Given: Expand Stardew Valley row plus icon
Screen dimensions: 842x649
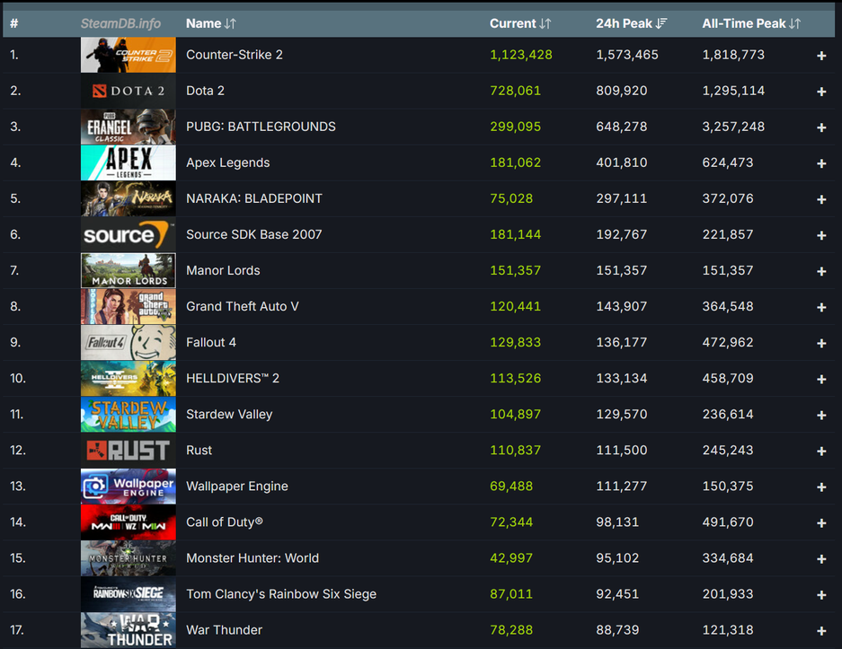Looking at the screenshot, I should click(x=821, y=415).
